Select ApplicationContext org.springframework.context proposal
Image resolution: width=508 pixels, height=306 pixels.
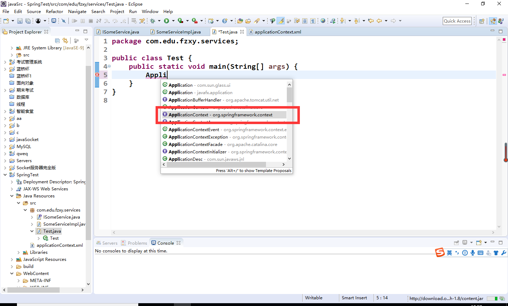click(224, 115)
